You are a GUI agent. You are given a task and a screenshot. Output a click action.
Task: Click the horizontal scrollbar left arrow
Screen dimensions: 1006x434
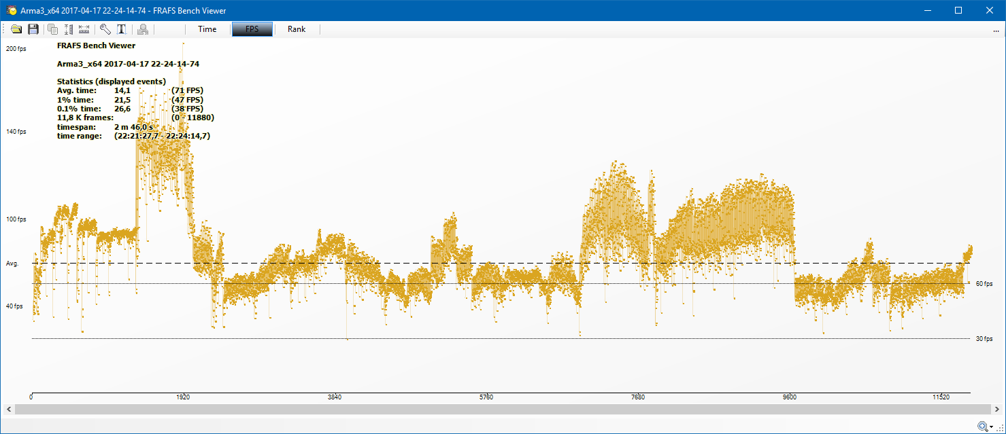pyautogui.click(x=8, y=410)
